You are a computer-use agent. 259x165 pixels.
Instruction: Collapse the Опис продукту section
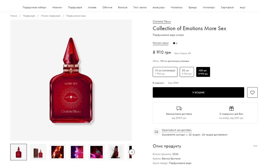[x=255, y=146]
